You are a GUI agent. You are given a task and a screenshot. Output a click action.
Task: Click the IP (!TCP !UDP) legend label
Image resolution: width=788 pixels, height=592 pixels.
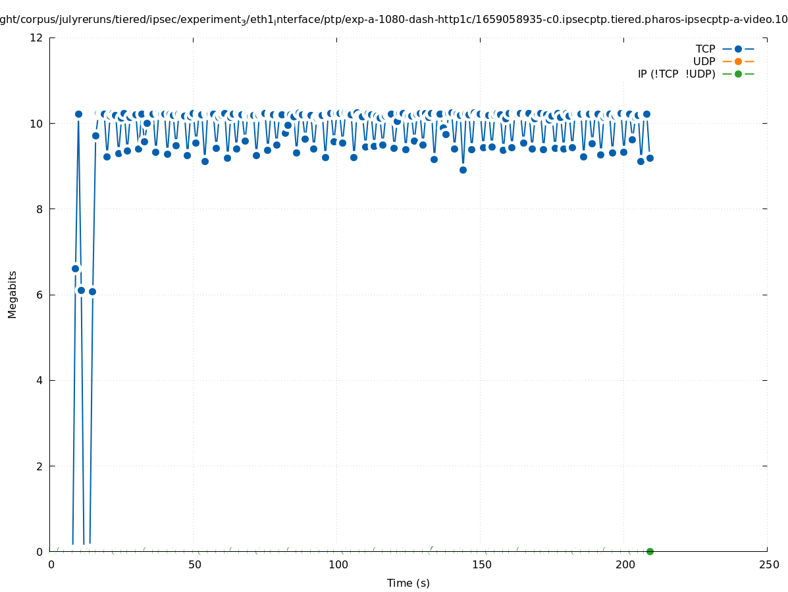[x=676, y=74]
